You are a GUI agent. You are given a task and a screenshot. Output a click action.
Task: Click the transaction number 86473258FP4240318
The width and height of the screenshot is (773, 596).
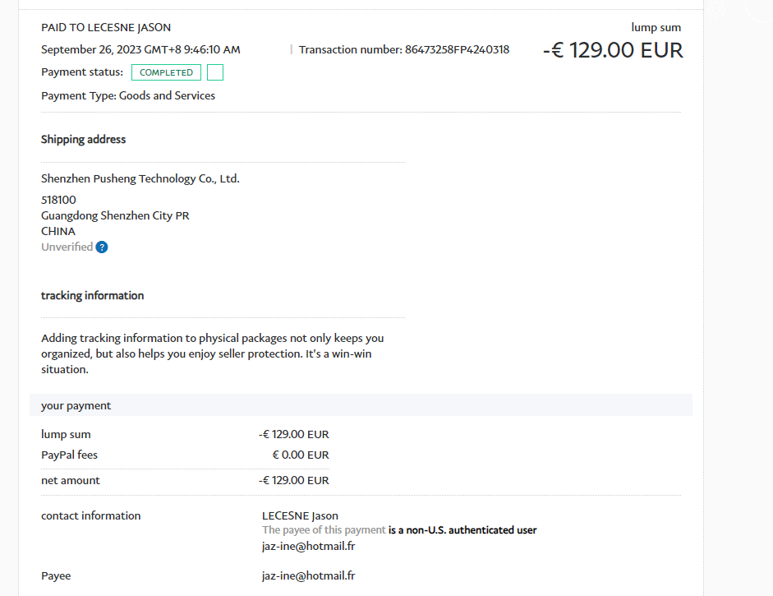pyautogui.click(x=457, y=49)
